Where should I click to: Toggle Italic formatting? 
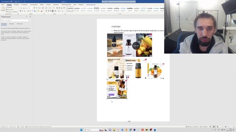coord(22,11)
